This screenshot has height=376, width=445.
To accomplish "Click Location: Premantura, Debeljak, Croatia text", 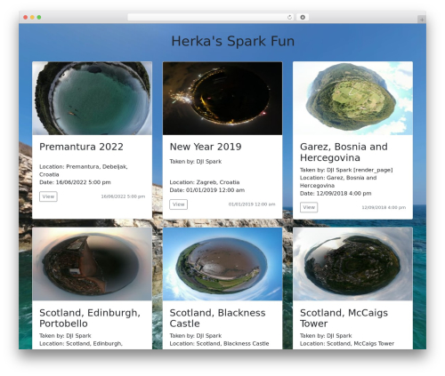I will pyautogui.click(x=84, y=171).
